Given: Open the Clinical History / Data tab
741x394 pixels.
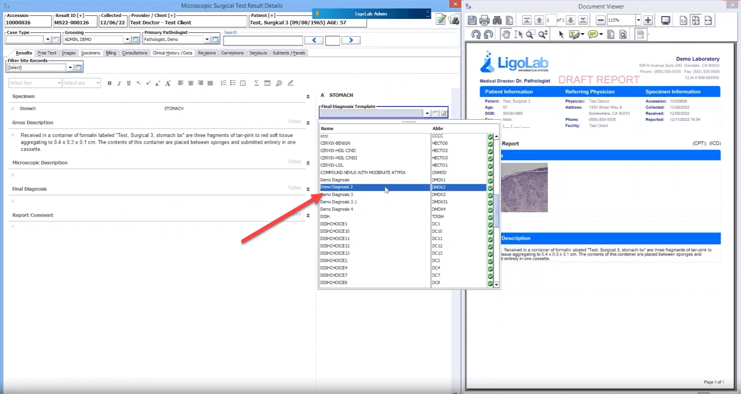Looking at the screenshot, I should coord(172,53).
